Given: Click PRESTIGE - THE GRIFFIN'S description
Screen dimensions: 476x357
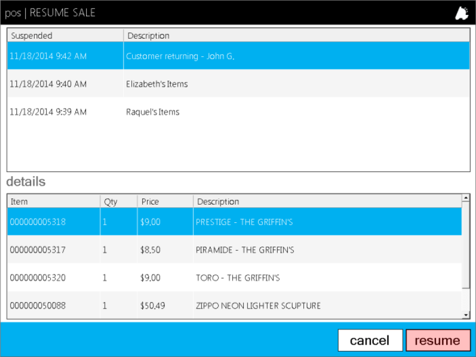Looking at the screenshot, I should coord(244,222).
